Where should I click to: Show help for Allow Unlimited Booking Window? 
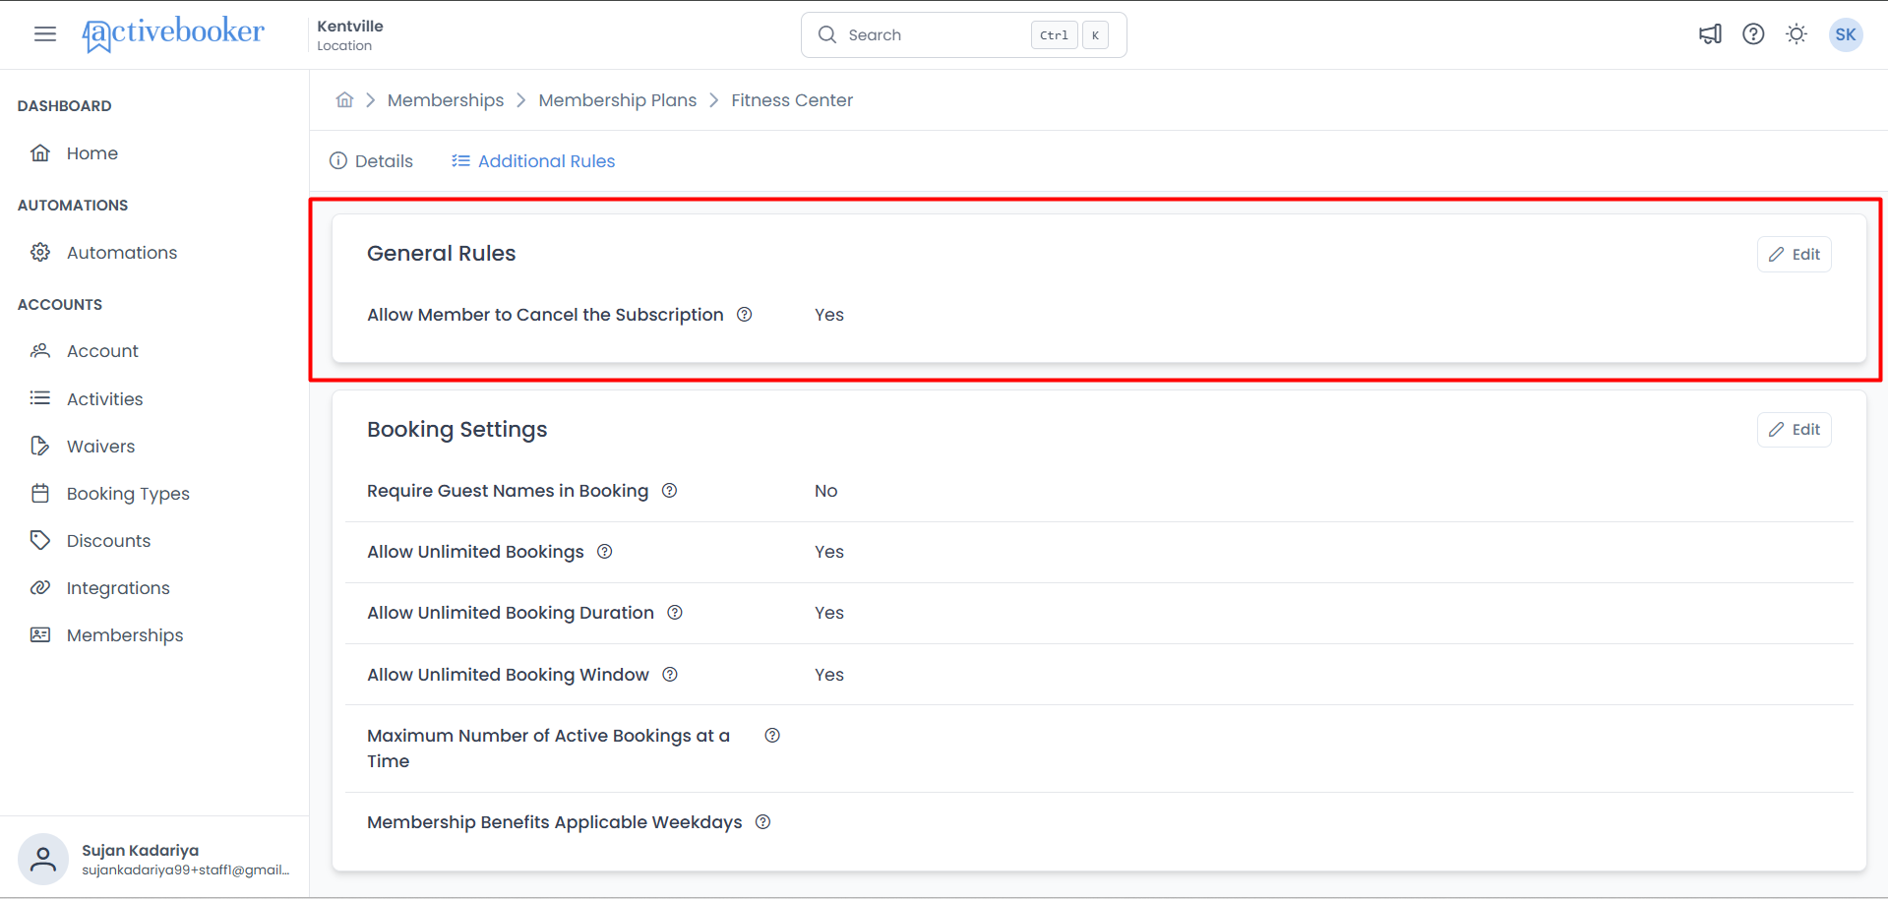coord(670,675)
